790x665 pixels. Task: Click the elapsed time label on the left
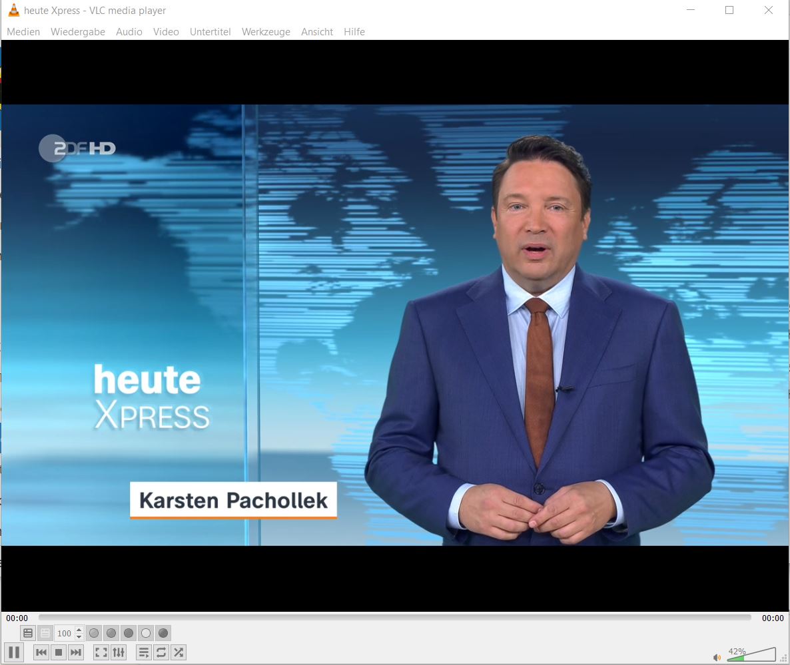click(x=17, y=618)
